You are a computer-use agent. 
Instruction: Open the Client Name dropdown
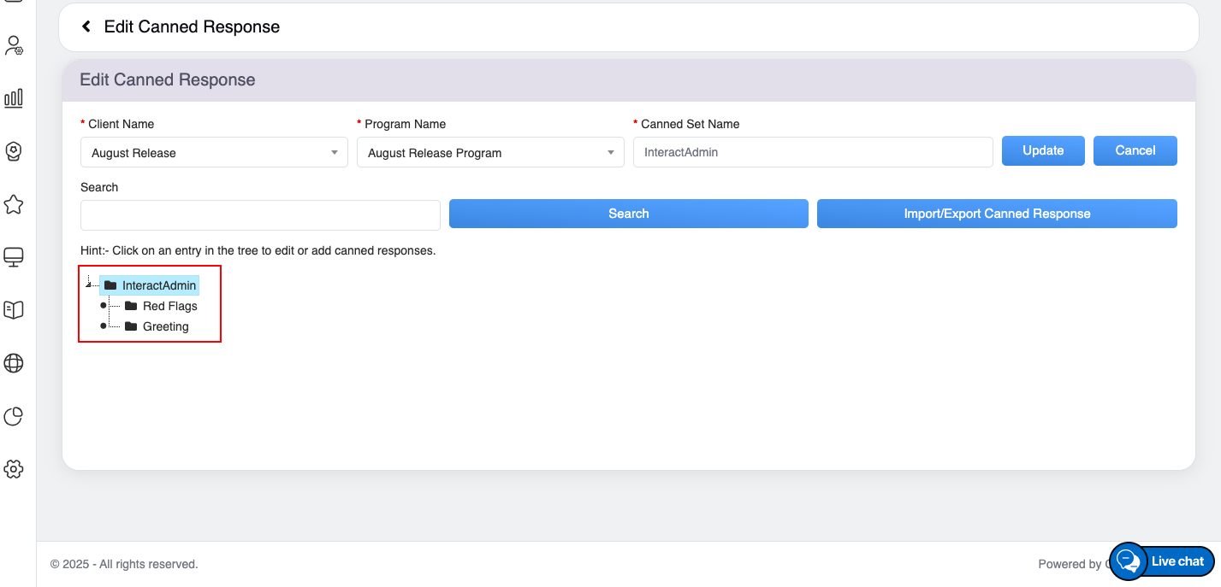point(214,153)
